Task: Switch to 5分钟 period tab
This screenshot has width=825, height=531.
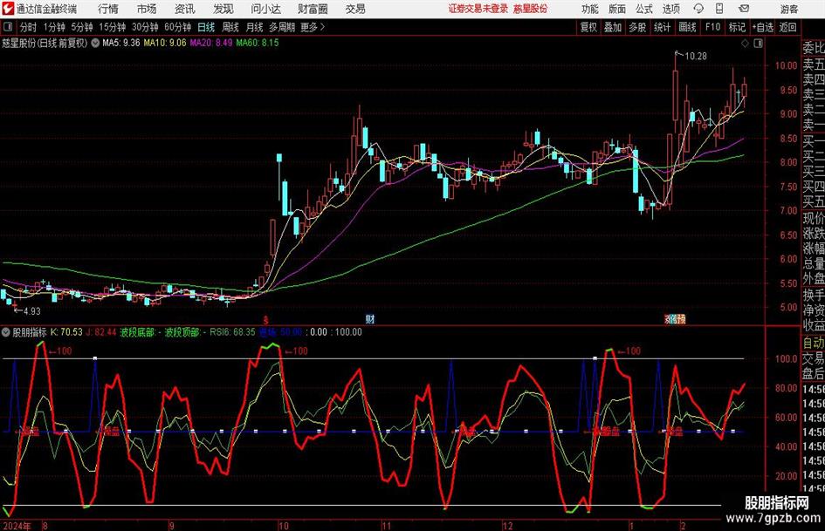Action: click(x=81, y=27)
